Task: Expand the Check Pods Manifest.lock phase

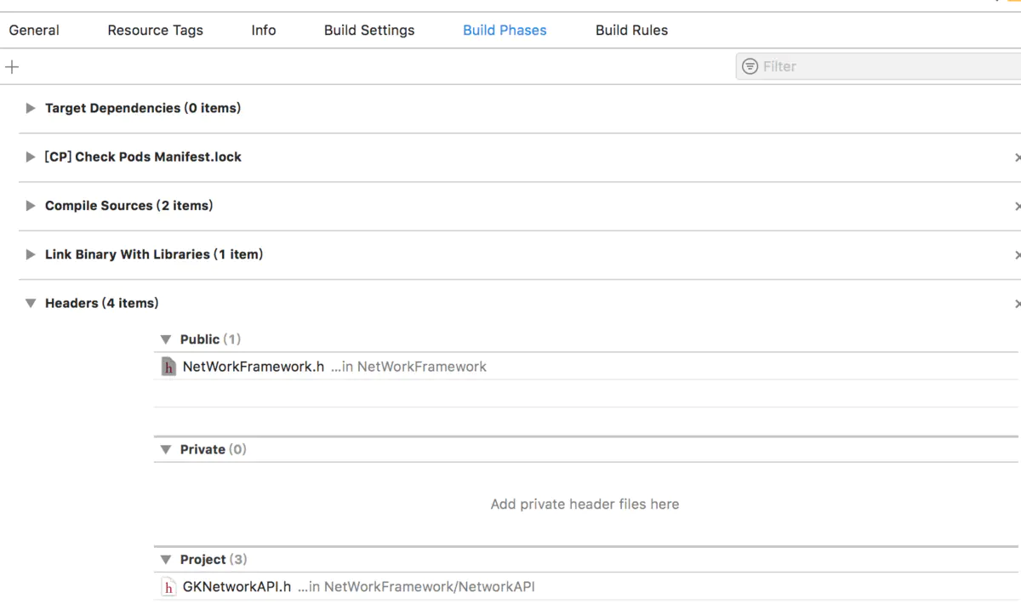Action: (x=31, y=157)
